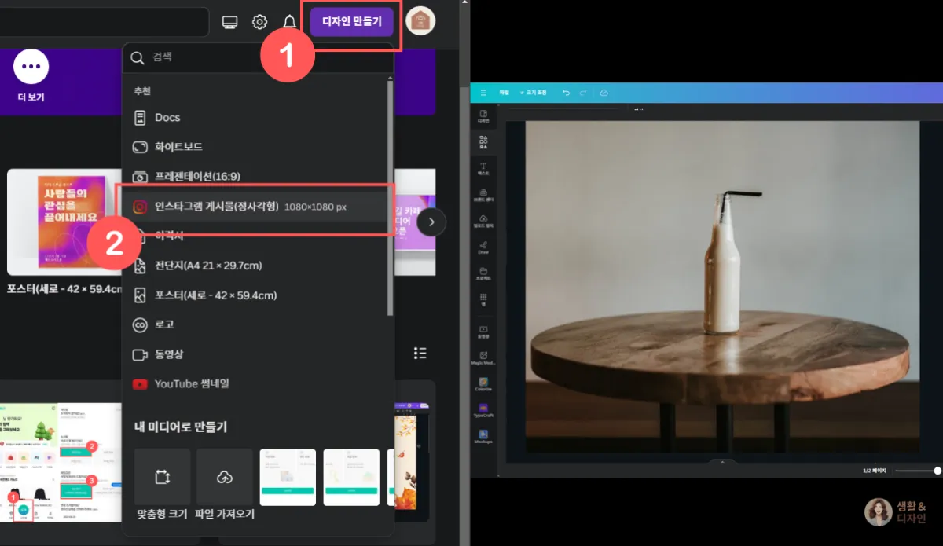
Task: Launch the TypeCraft app
Action: (483, 410)
